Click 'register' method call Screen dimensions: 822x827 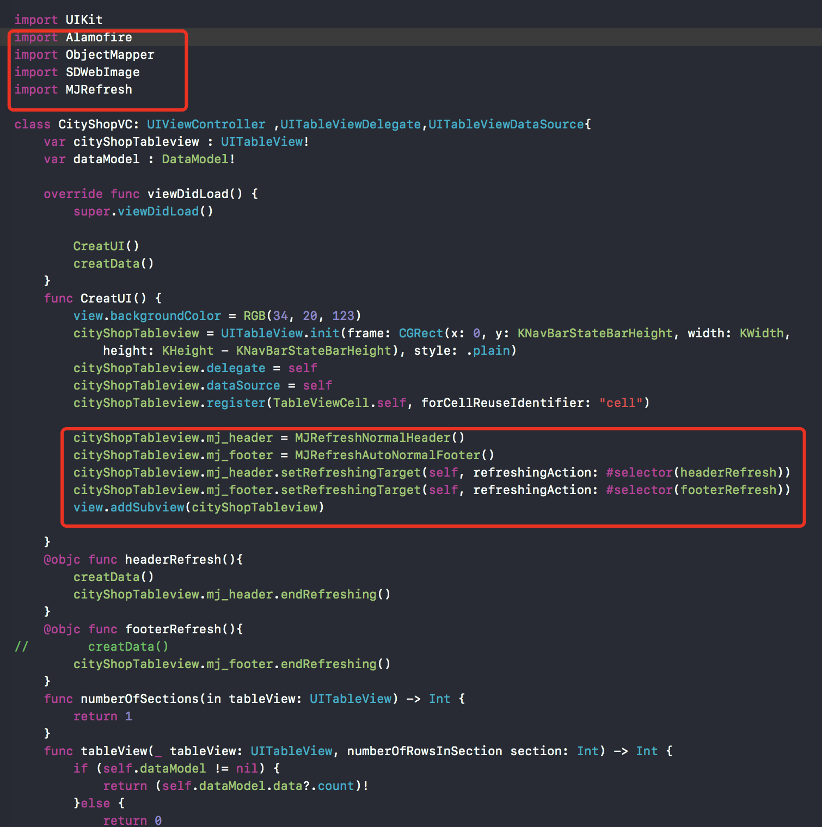(236, 403)
